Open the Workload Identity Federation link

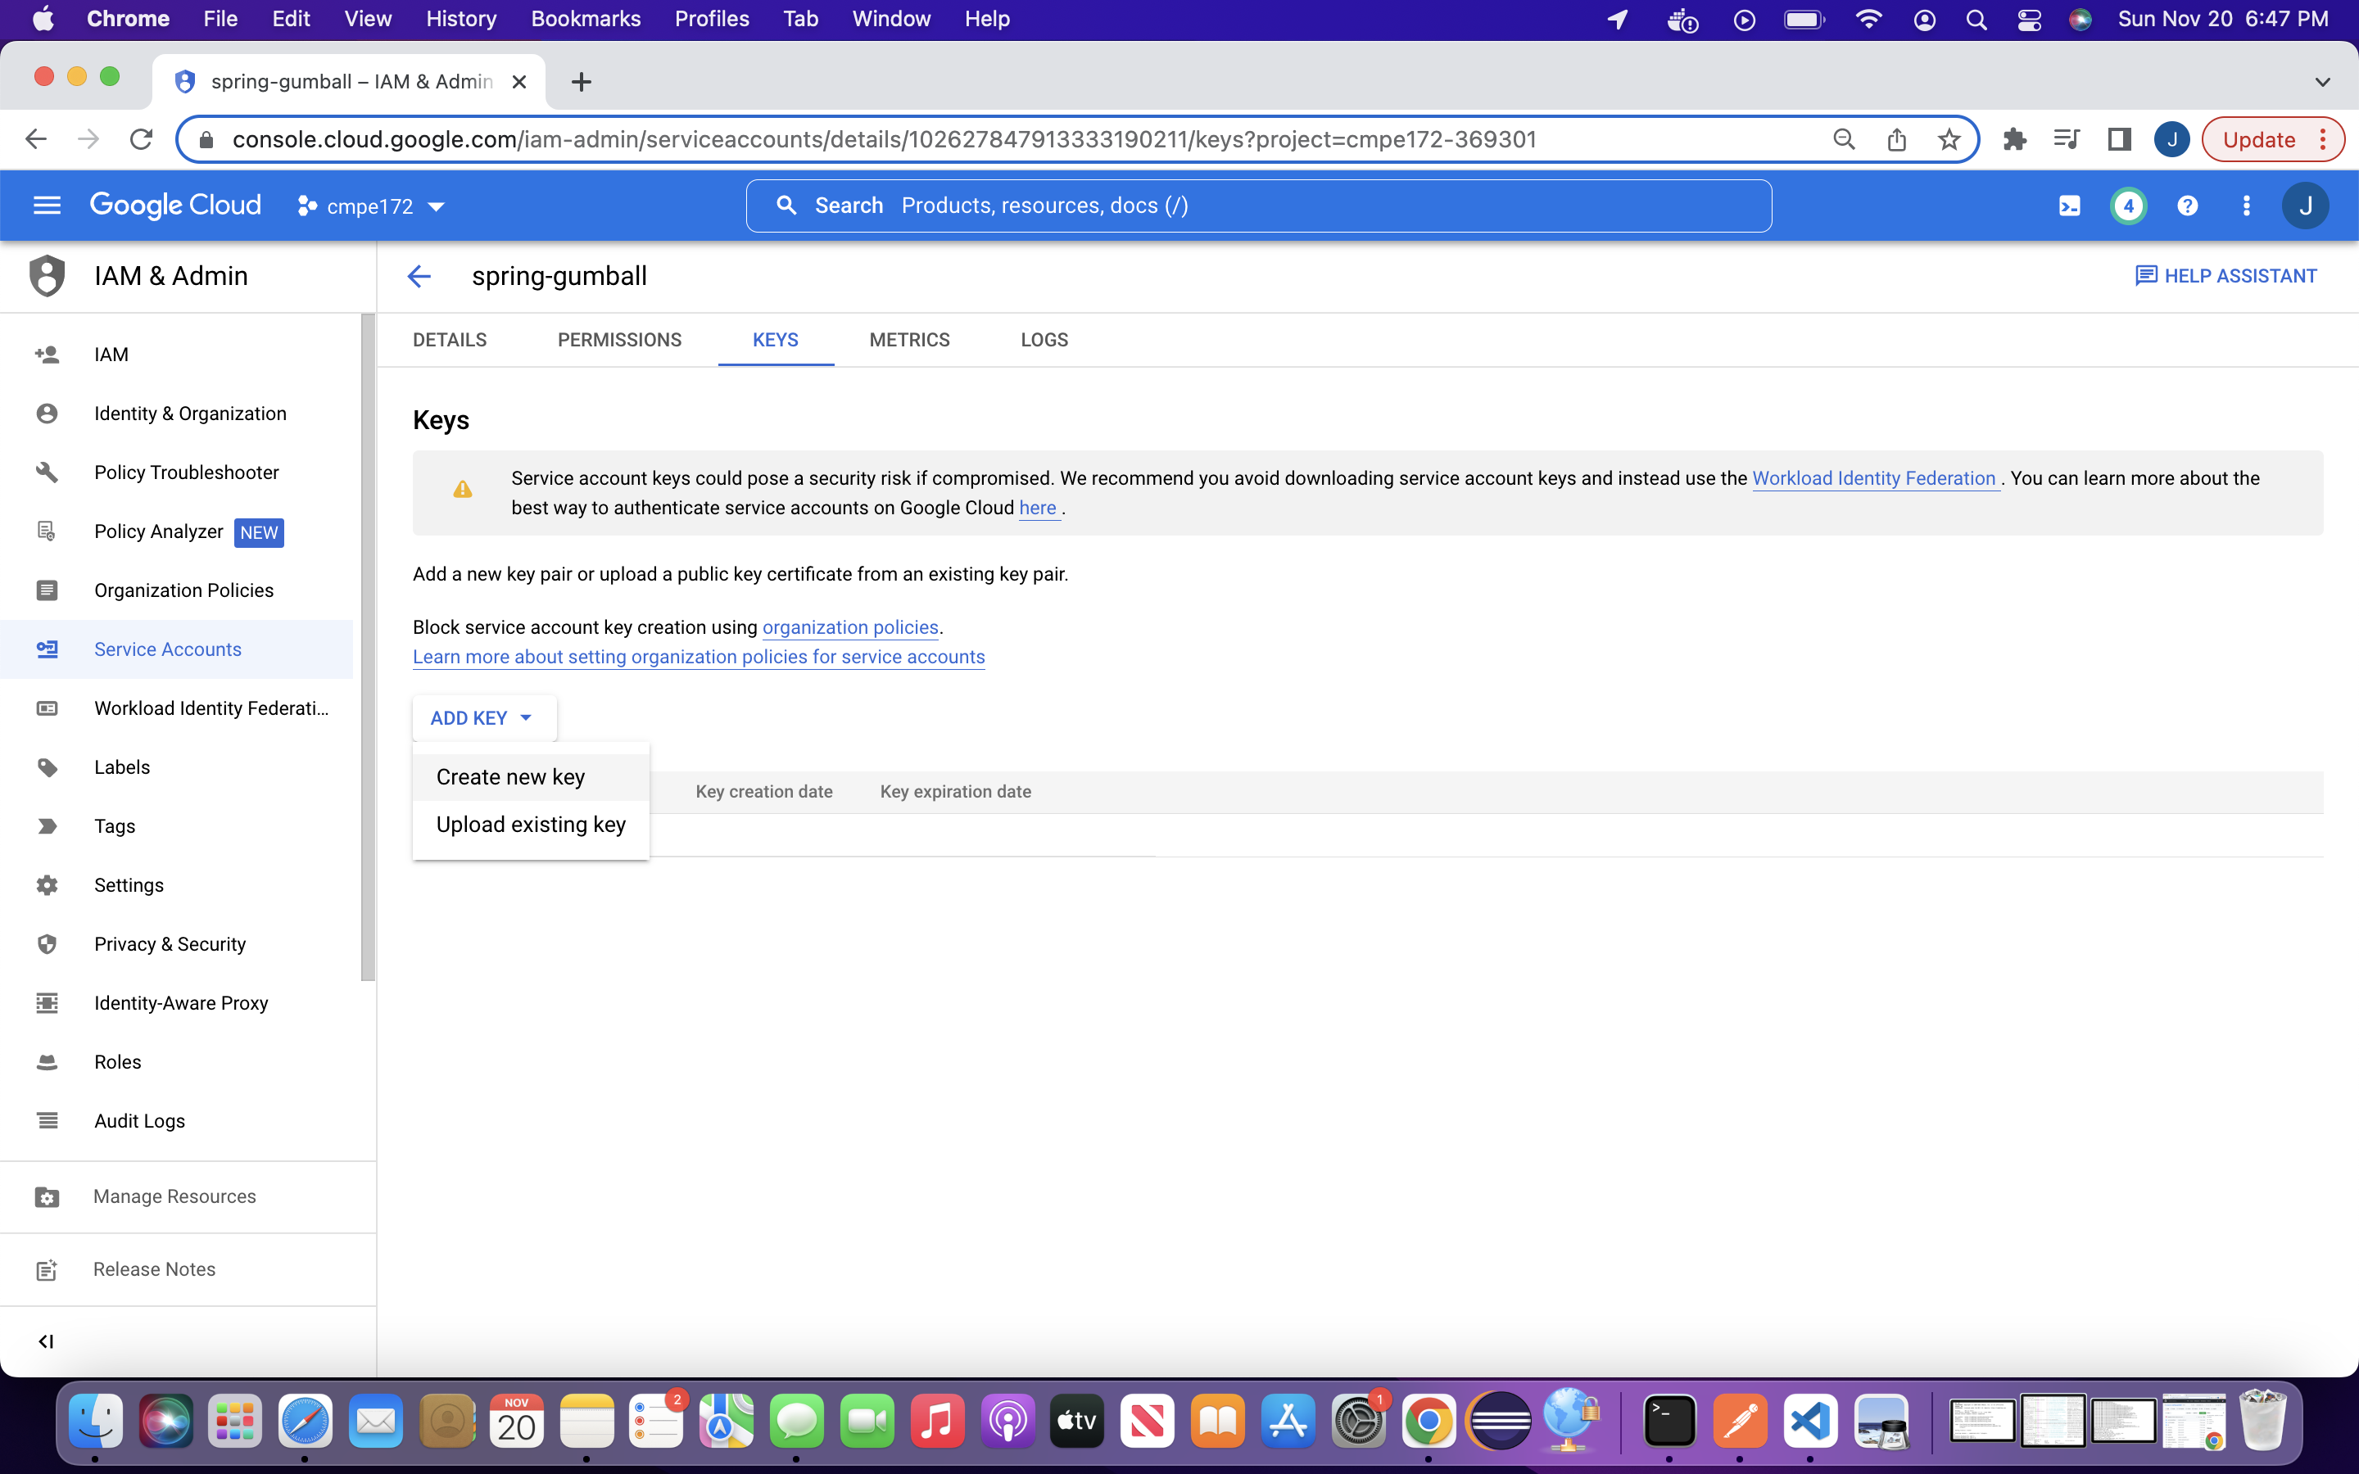[x=1873, y=479]
